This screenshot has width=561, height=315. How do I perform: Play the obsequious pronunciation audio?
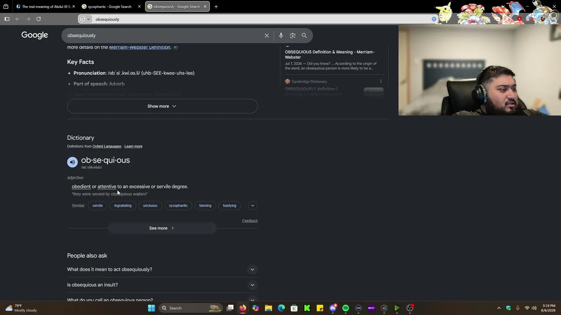(x=72, y=162)
